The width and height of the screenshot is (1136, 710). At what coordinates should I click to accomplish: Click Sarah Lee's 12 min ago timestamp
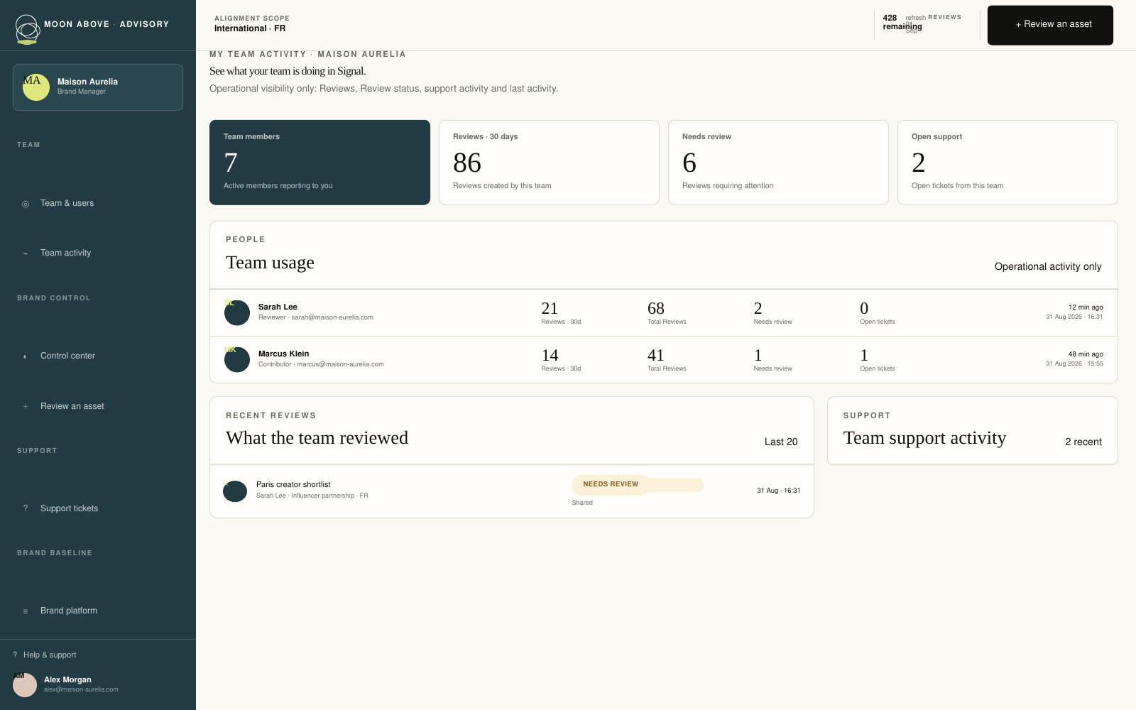(1086, 307)
